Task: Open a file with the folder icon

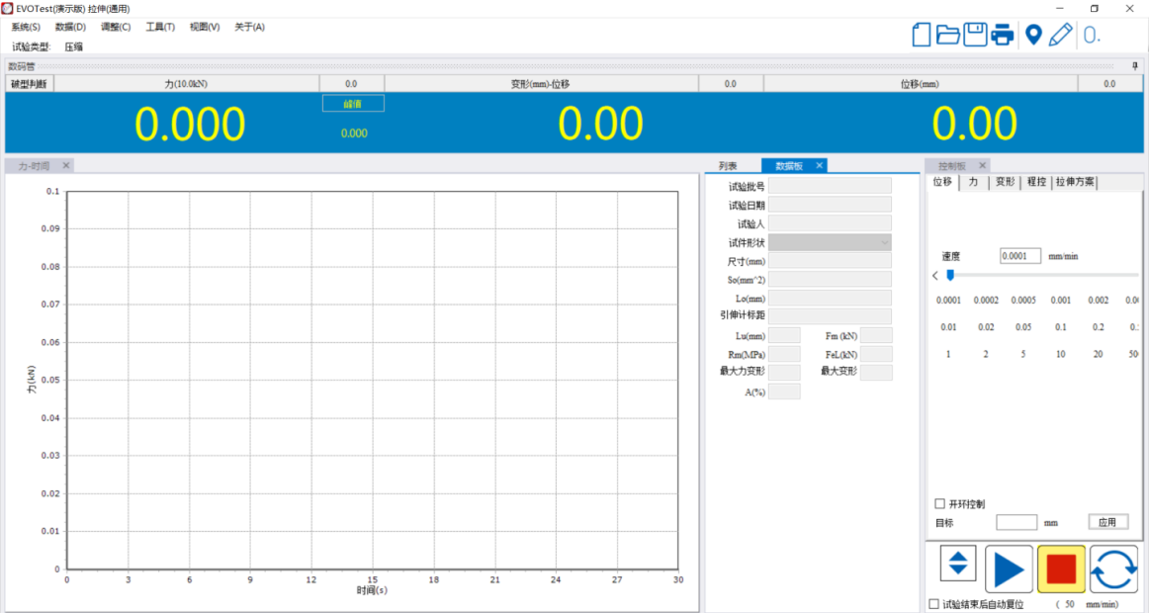Action: click(947, 35)
